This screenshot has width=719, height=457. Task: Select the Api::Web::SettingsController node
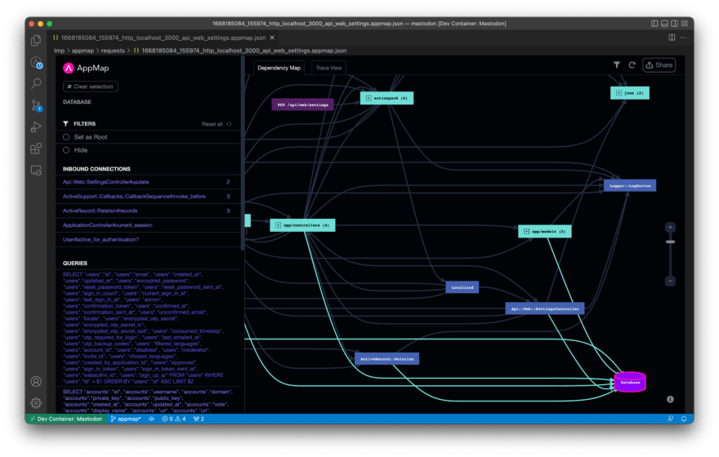coord(545,308)
